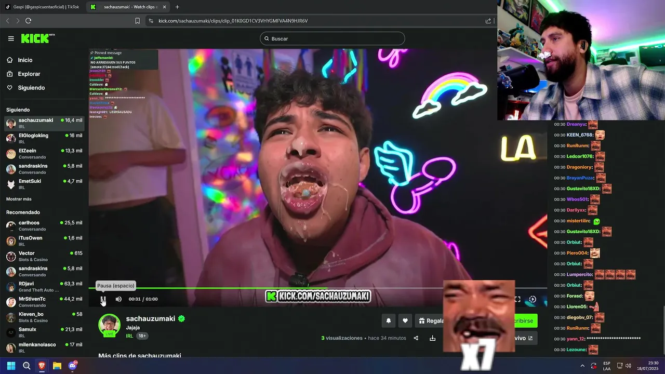Open Inicio in the sidebar
This screenshot has width=665, height=374.
pyautogui.click(x=25, y=60)
